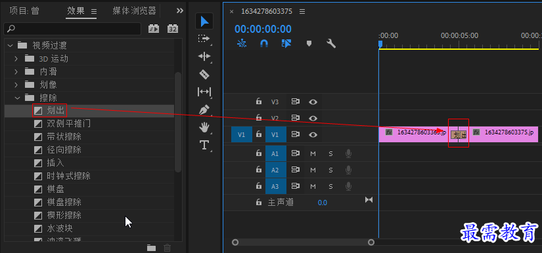Open the 效果 panel menu
The height and width of the screenshot is (253, 542).
(x=94, y=11)
